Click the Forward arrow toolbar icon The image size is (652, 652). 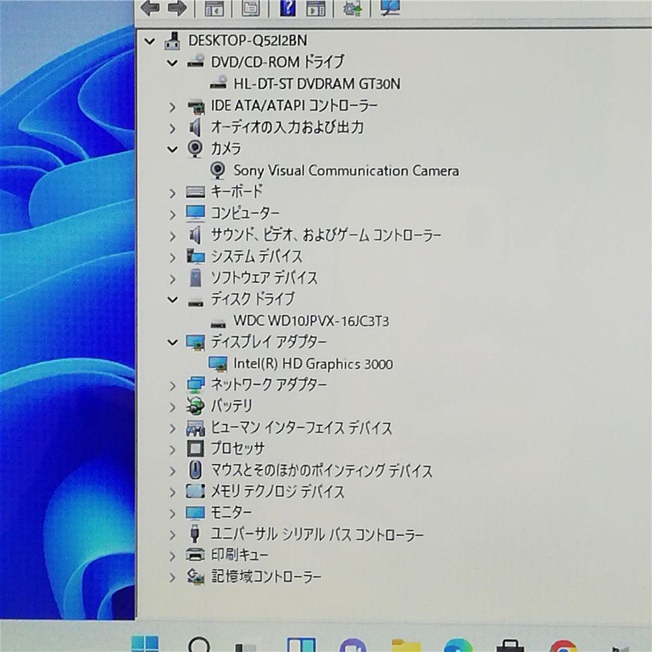click(x=176, y=8)
